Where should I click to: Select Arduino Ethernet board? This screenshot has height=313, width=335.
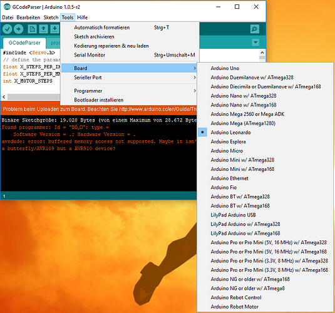(265, 178)
